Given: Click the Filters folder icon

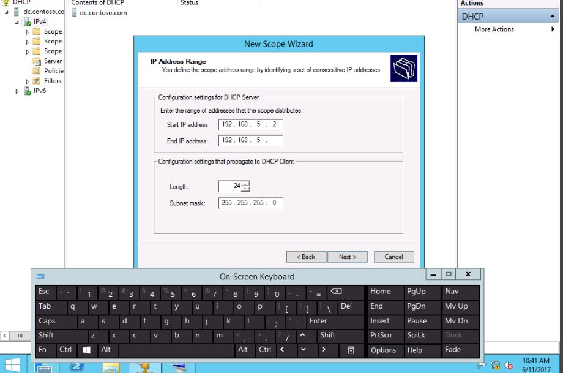Looking at the screenshot, I should (x=37, y=81).
